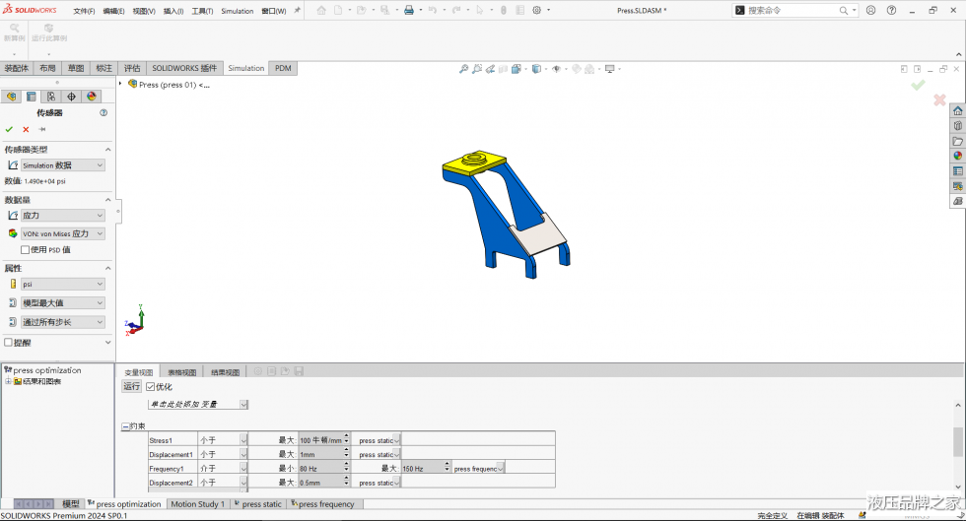Click the Zoom to Fit view icon
Viewport: 966px width, 521px height.
463,69
